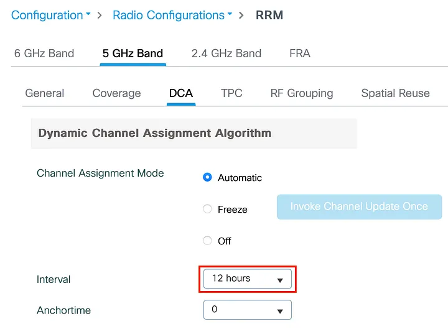Open the Spatial Reuse sub-tab
Image resolution: width=448 pixels, height=329 pixels.
[x=395, y=93]
